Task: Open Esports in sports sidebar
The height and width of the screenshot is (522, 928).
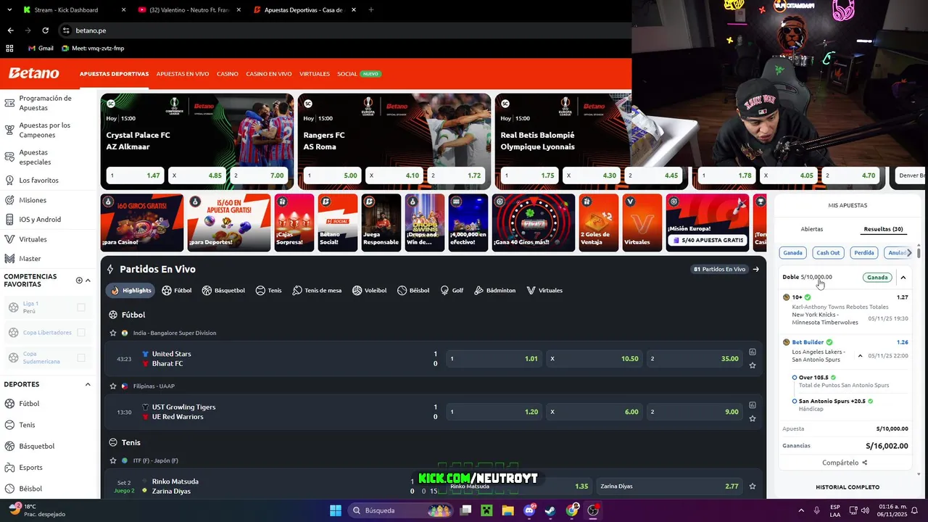Action: coord(30,468)
